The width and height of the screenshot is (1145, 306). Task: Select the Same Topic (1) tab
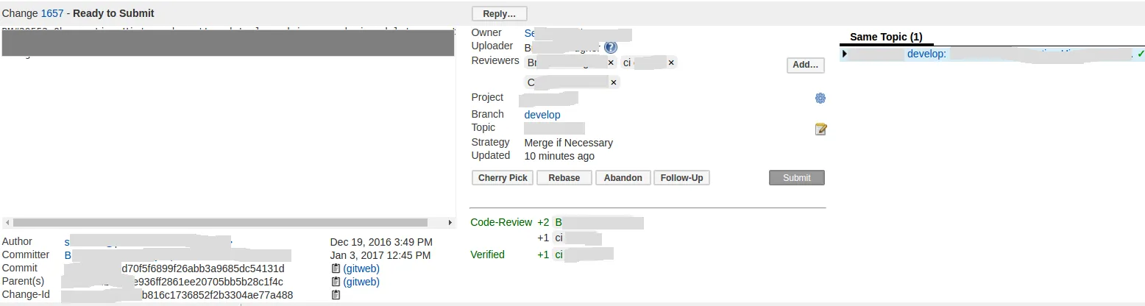tap(886, 37)
